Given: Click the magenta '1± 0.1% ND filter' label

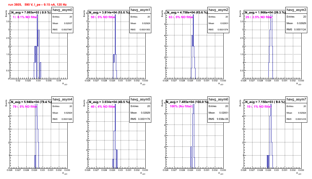Looking at the screenshot, I should pos(25,17).
